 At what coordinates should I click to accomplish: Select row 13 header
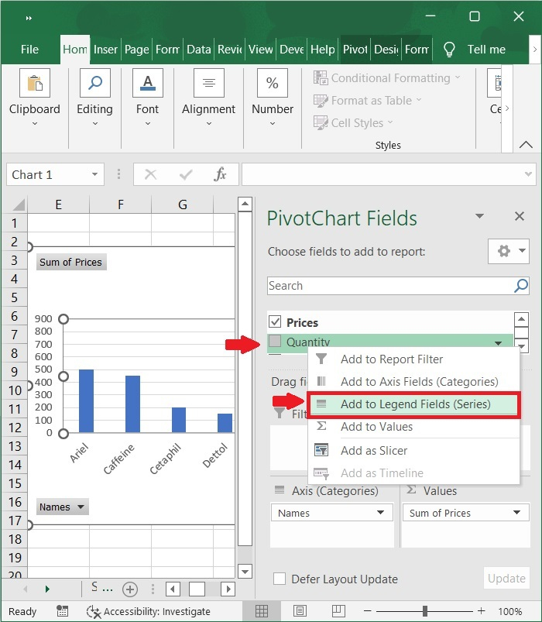pyautogui.click(x=15, y=446)
